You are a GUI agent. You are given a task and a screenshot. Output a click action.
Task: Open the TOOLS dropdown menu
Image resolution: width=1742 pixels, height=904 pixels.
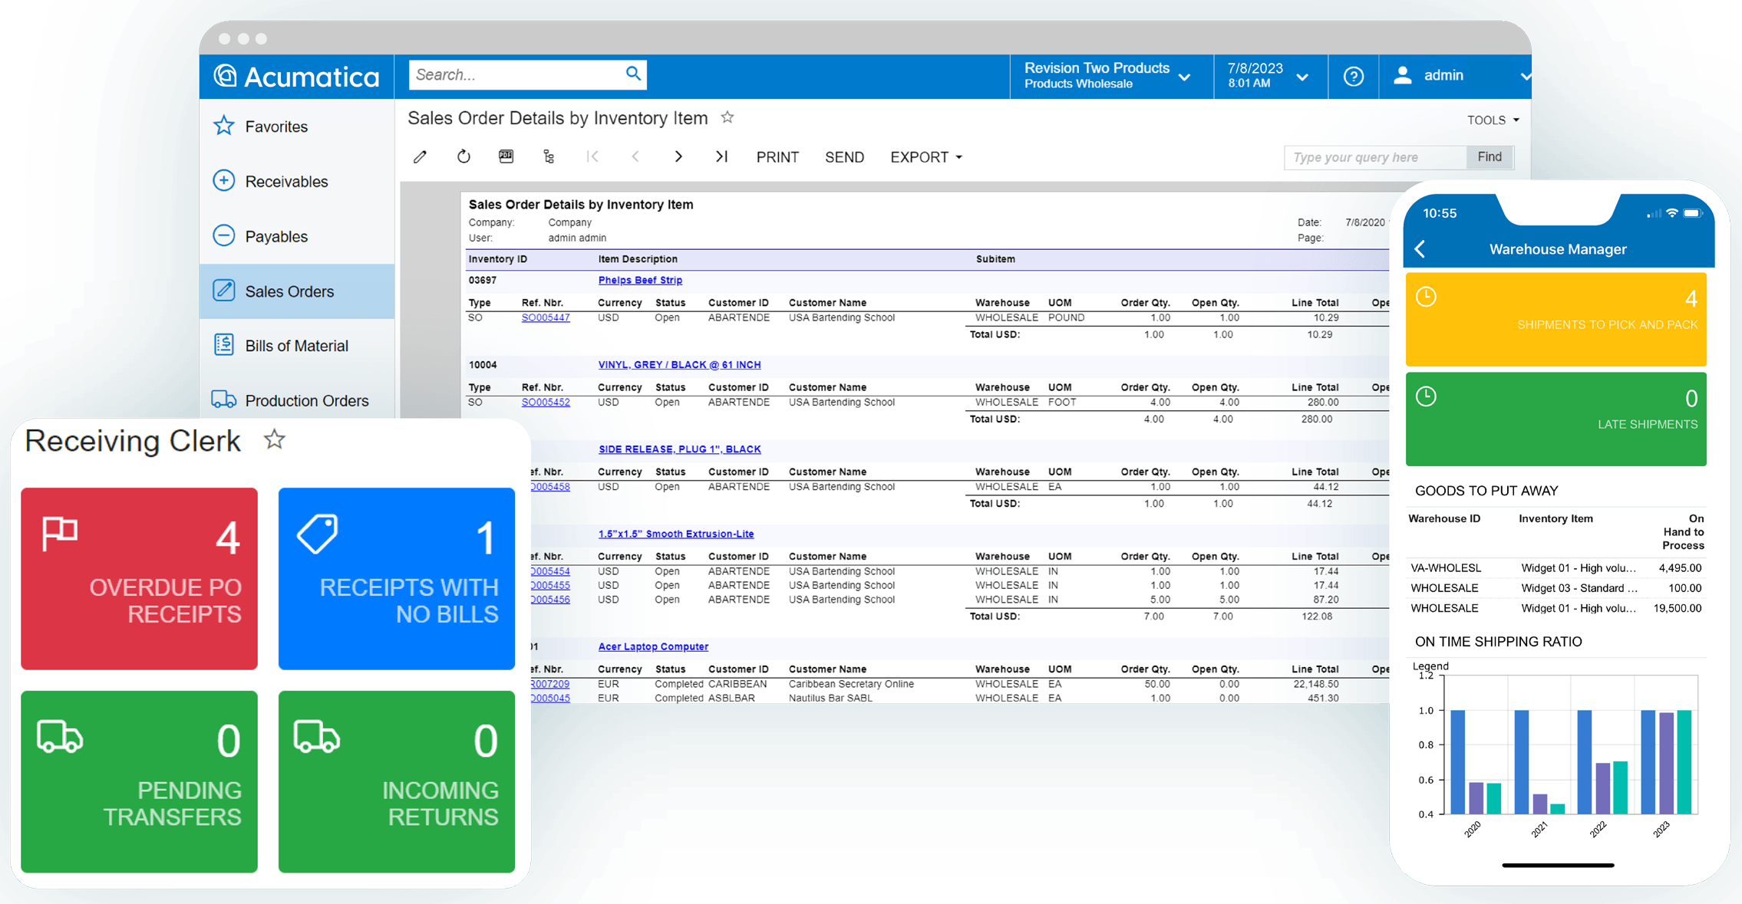(x=1493, y=120)
